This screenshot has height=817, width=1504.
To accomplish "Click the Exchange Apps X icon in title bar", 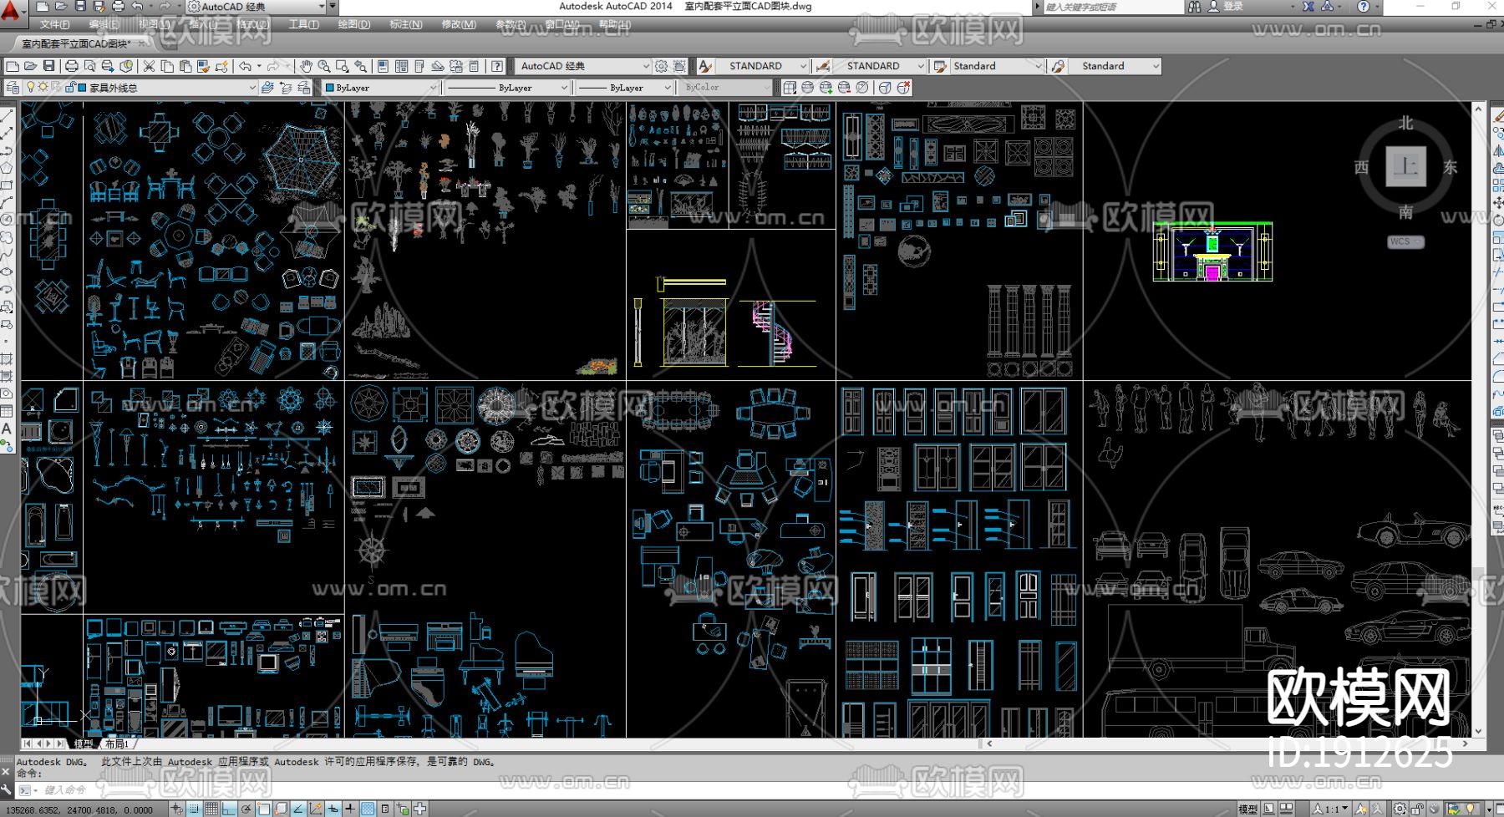I will 1308,7.
